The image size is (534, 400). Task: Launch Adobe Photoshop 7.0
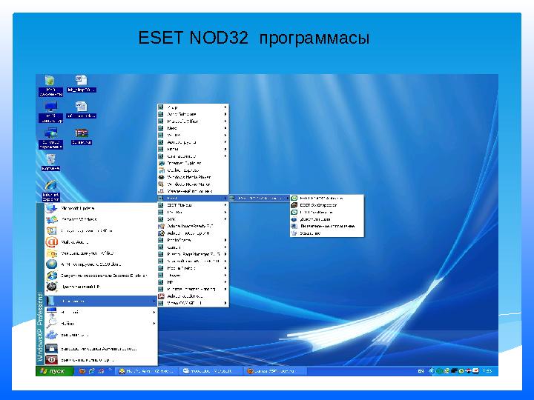coord(193,233)
